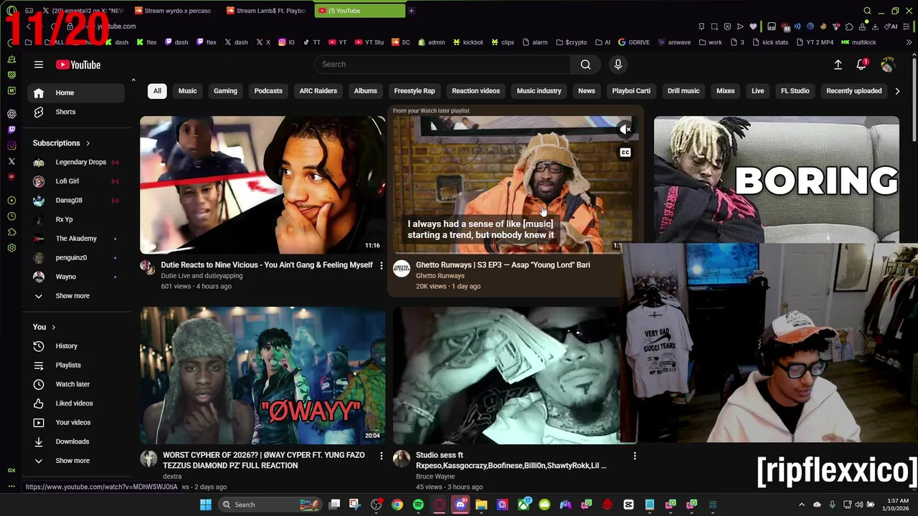This screenshot has width=918, height=516.
Task: Toggle captions on the video preview
Action: 625,152
